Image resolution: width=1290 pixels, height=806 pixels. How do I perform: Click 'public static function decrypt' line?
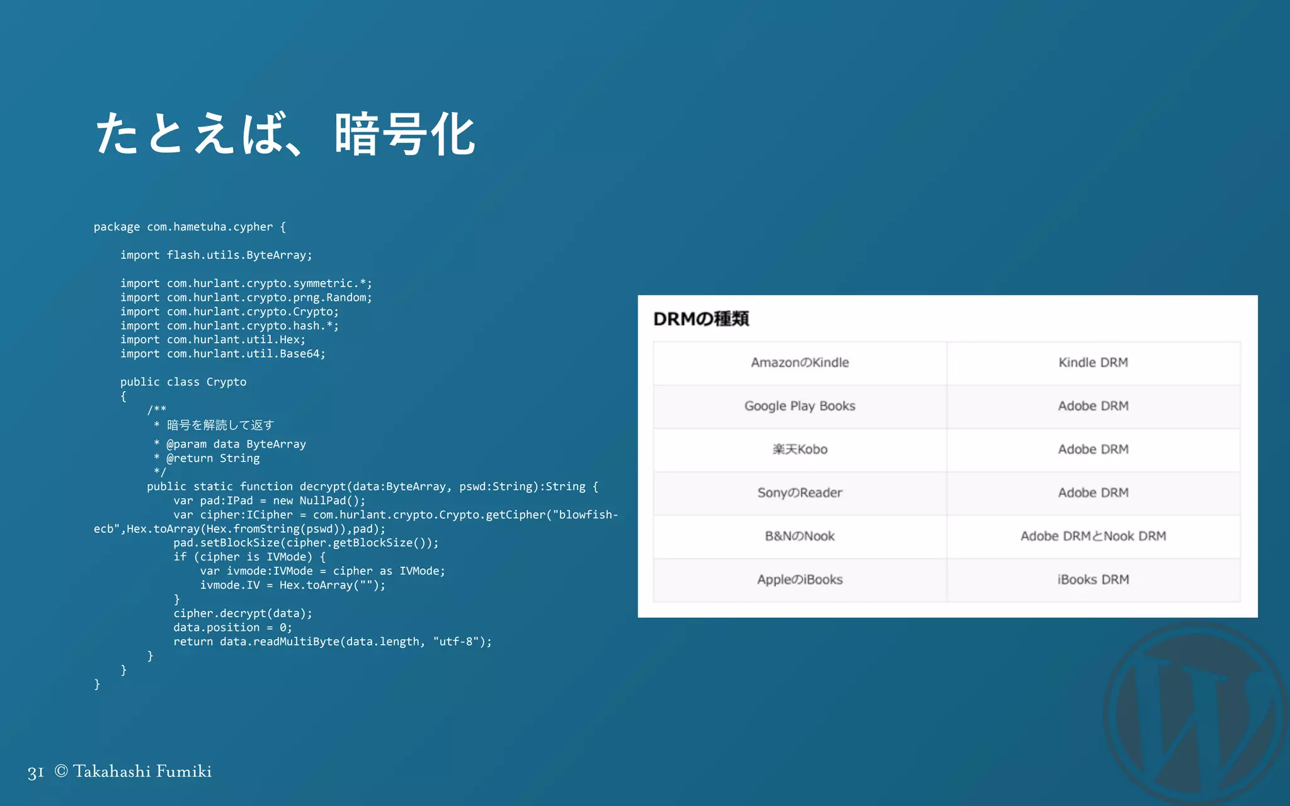(373, 487)
